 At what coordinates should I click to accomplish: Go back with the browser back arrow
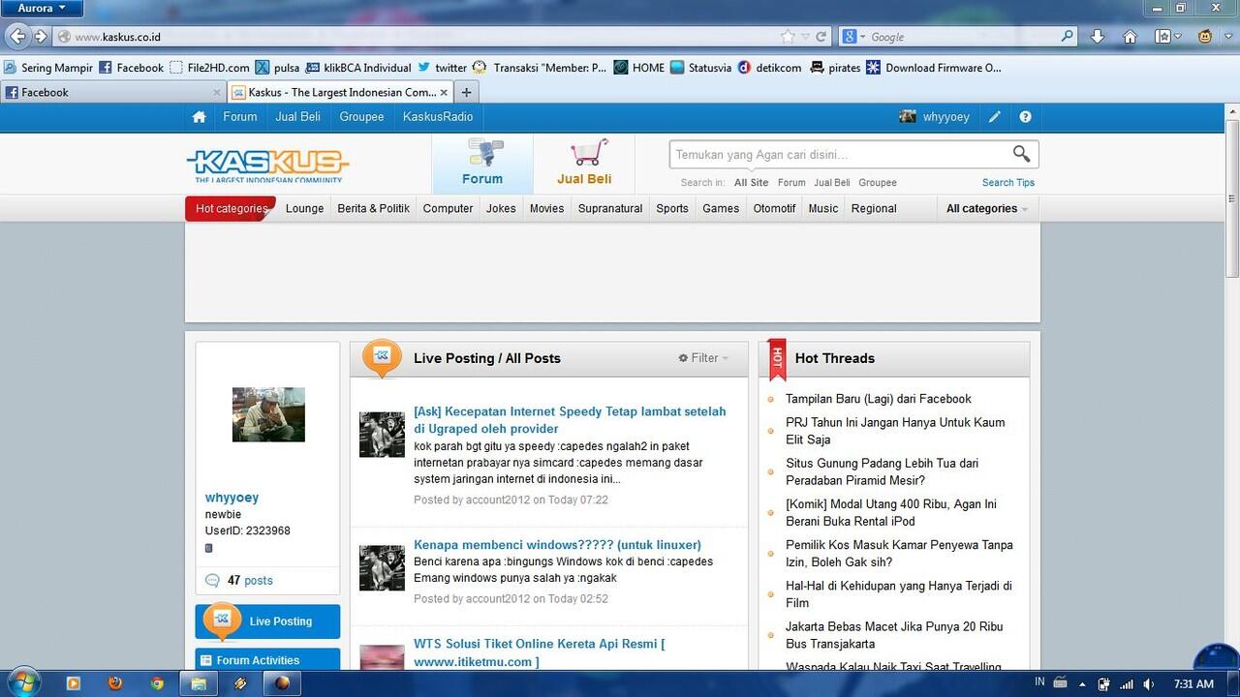[x=16, y=37]
